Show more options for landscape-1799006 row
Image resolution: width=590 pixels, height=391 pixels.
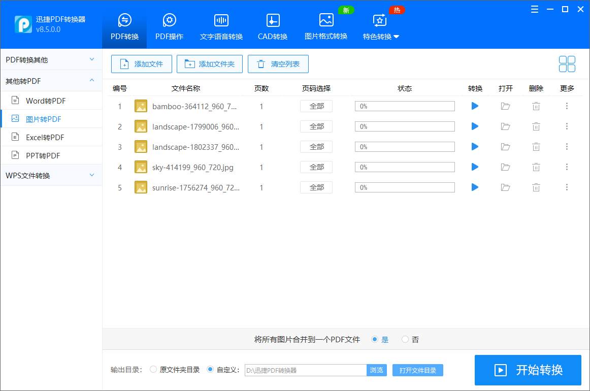pos(567,126)
